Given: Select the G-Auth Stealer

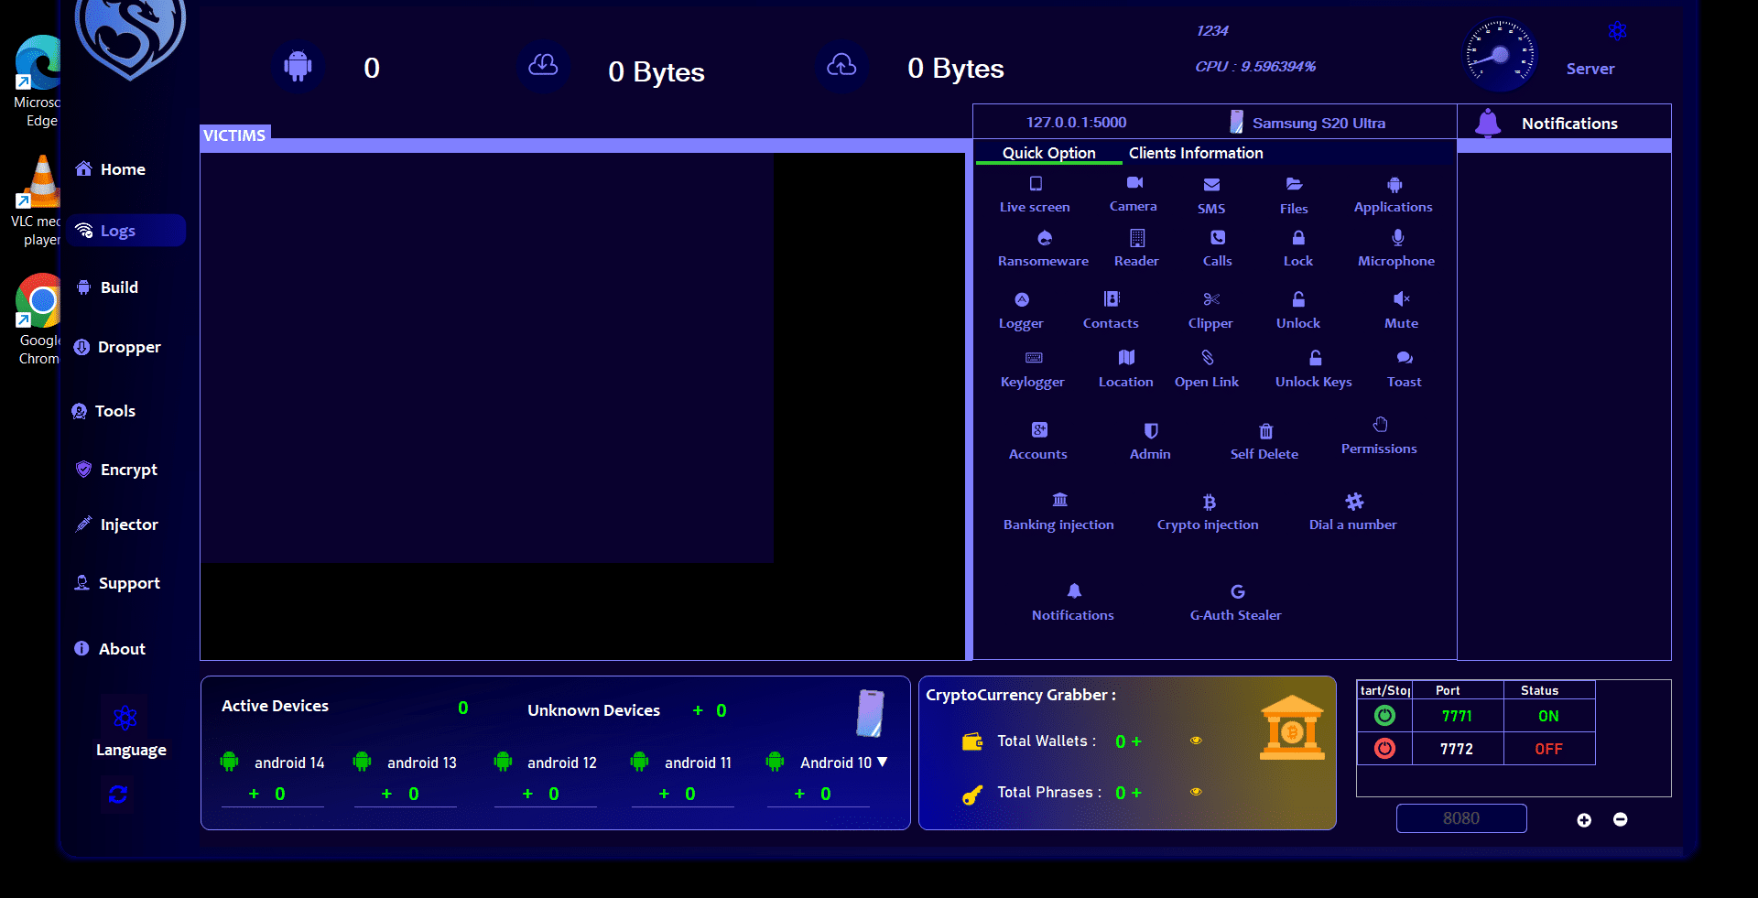Looking at the screenshot, I should 1235,601.
